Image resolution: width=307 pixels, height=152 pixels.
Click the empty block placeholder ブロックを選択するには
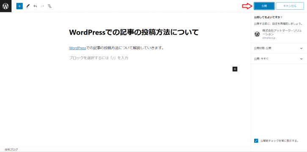pyautogui.click(x=99, y=58)
